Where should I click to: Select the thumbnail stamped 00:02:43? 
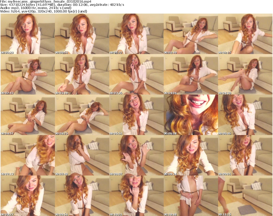point(28,74)
